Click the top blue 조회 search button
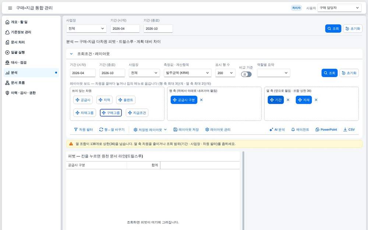This screenshot has width=368, height=230. pyautogui.click(x=333, y=28)
